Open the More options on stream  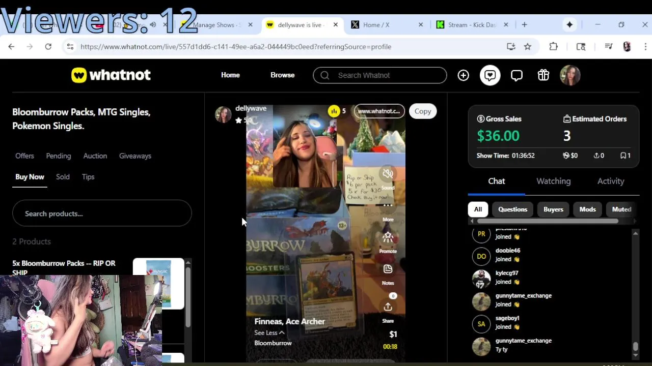click(388, 206)
